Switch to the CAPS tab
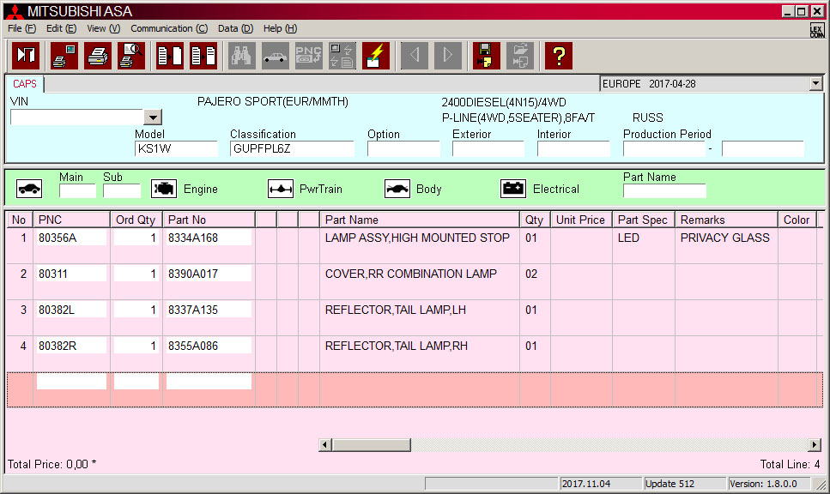Image resolution: width=830 pixels, height=494 pixels. (x=25, y=84)
